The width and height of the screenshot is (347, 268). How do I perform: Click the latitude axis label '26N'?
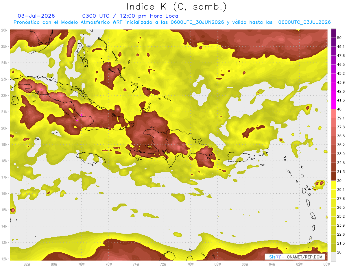click(x=4, y=30)
